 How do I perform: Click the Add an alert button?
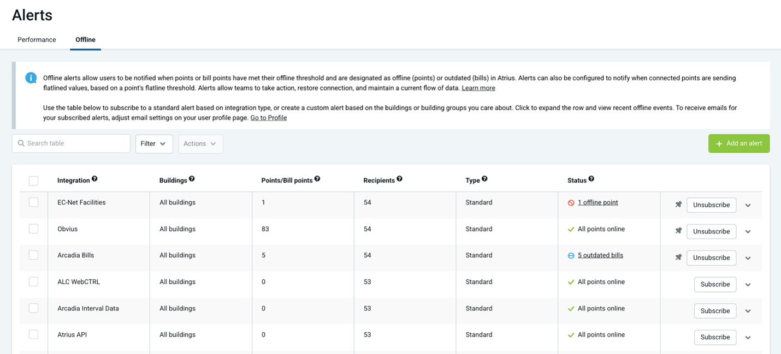click(x=739, y=143)
